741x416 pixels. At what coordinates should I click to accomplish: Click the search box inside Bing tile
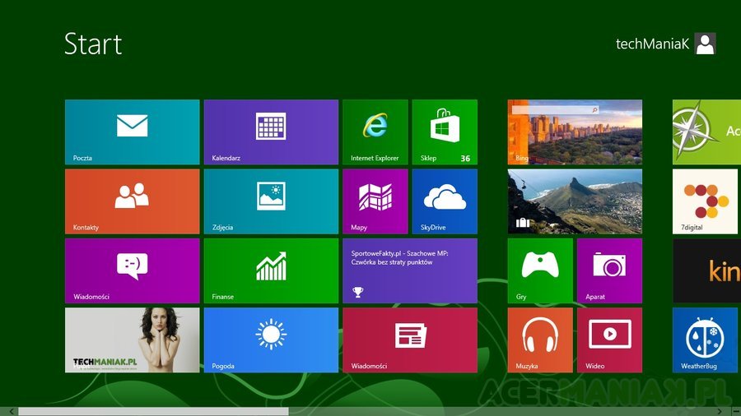click(x=555, y=110)
